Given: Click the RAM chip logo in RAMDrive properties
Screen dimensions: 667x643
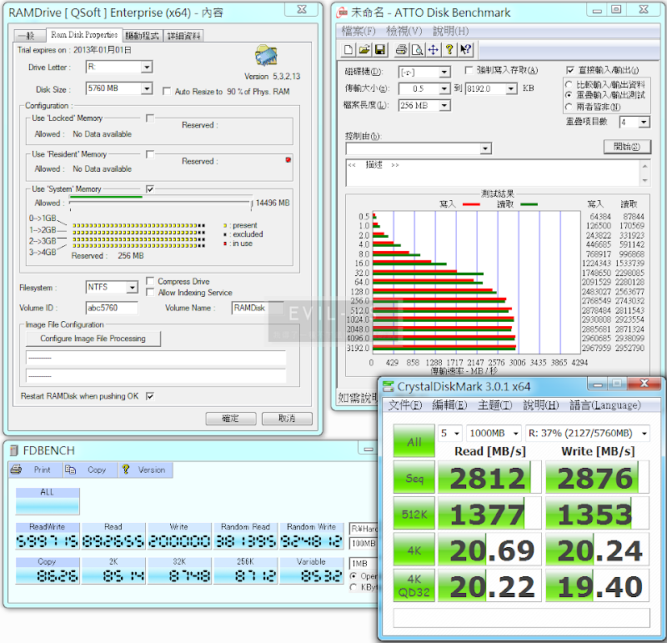Looking at the screenshot, I should click(266, 55).
